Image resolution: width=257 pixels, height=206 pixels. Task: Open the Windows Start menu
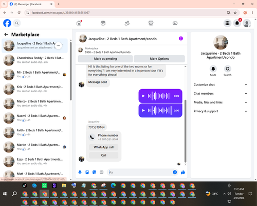pyautogui.click(x=5, y=194)
